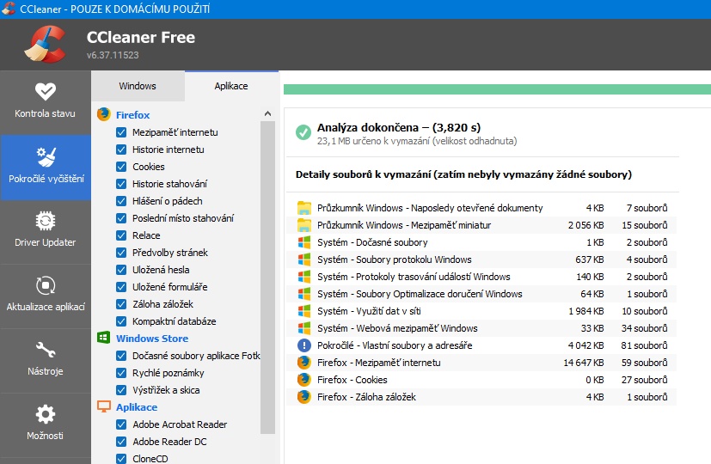Select row Systém - Využití dat v síti

pyautogui.click(x=481, y=311)
